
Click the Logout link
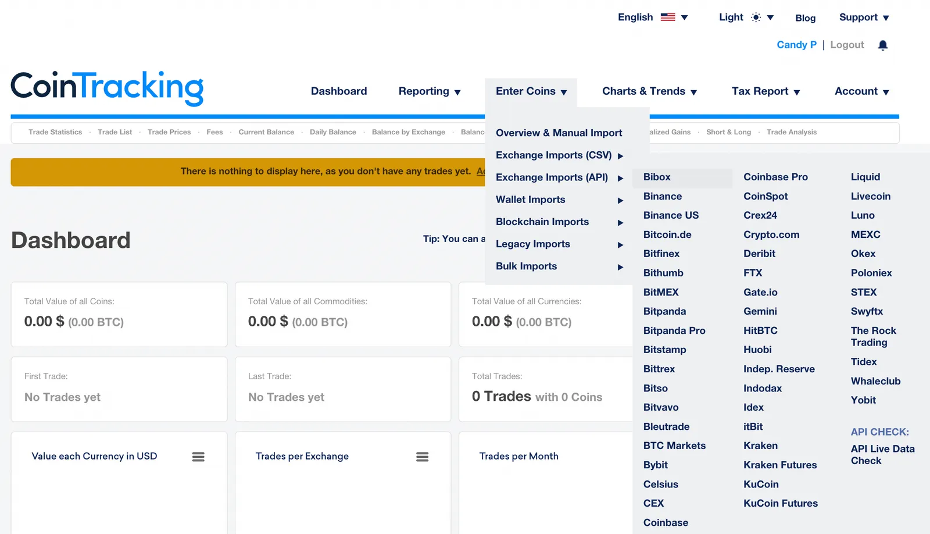[x=847, y=45]
